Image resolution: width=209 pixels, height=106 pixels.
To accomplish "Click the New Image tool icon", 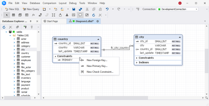I will 73,15.
